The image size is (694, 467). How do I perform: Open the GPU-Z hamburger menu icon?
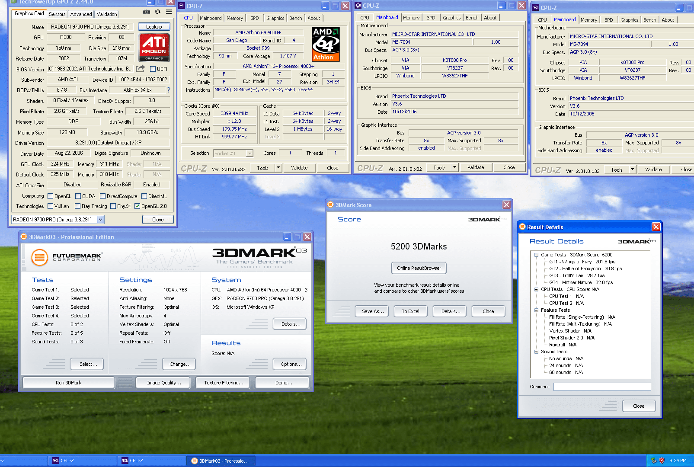pos(169,12)
